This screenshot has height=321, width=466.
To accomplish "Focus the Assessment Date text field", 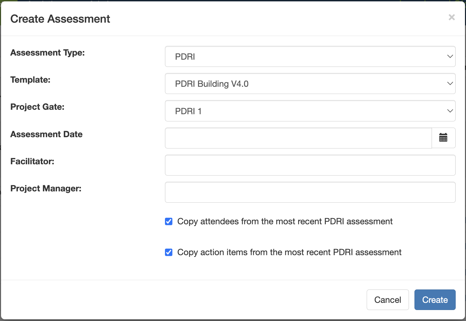I will [298, 138].
